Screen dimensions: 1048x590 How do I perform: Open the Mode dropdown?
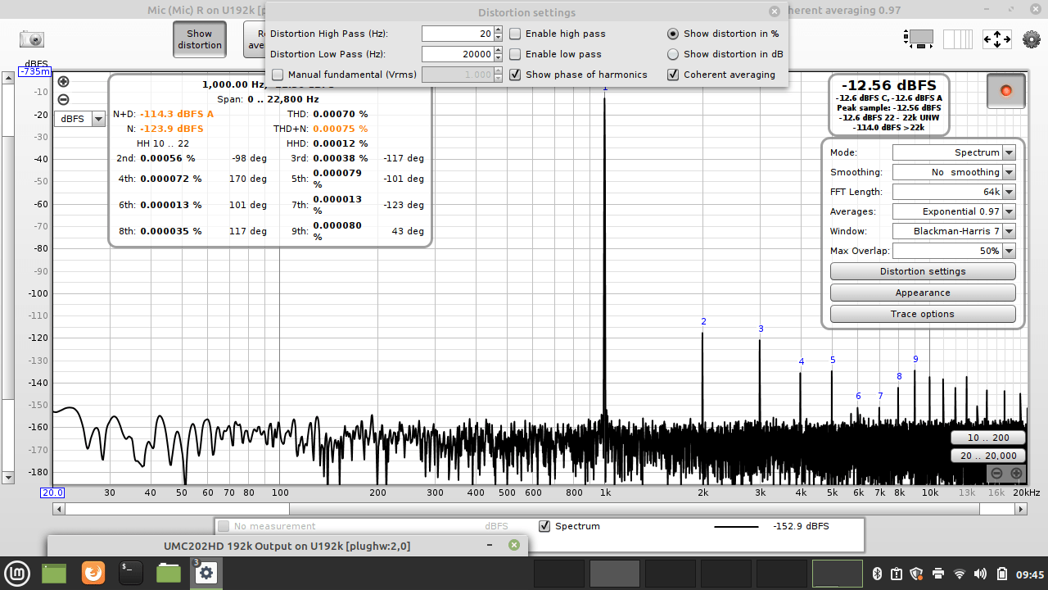click(x=954, y=152)
